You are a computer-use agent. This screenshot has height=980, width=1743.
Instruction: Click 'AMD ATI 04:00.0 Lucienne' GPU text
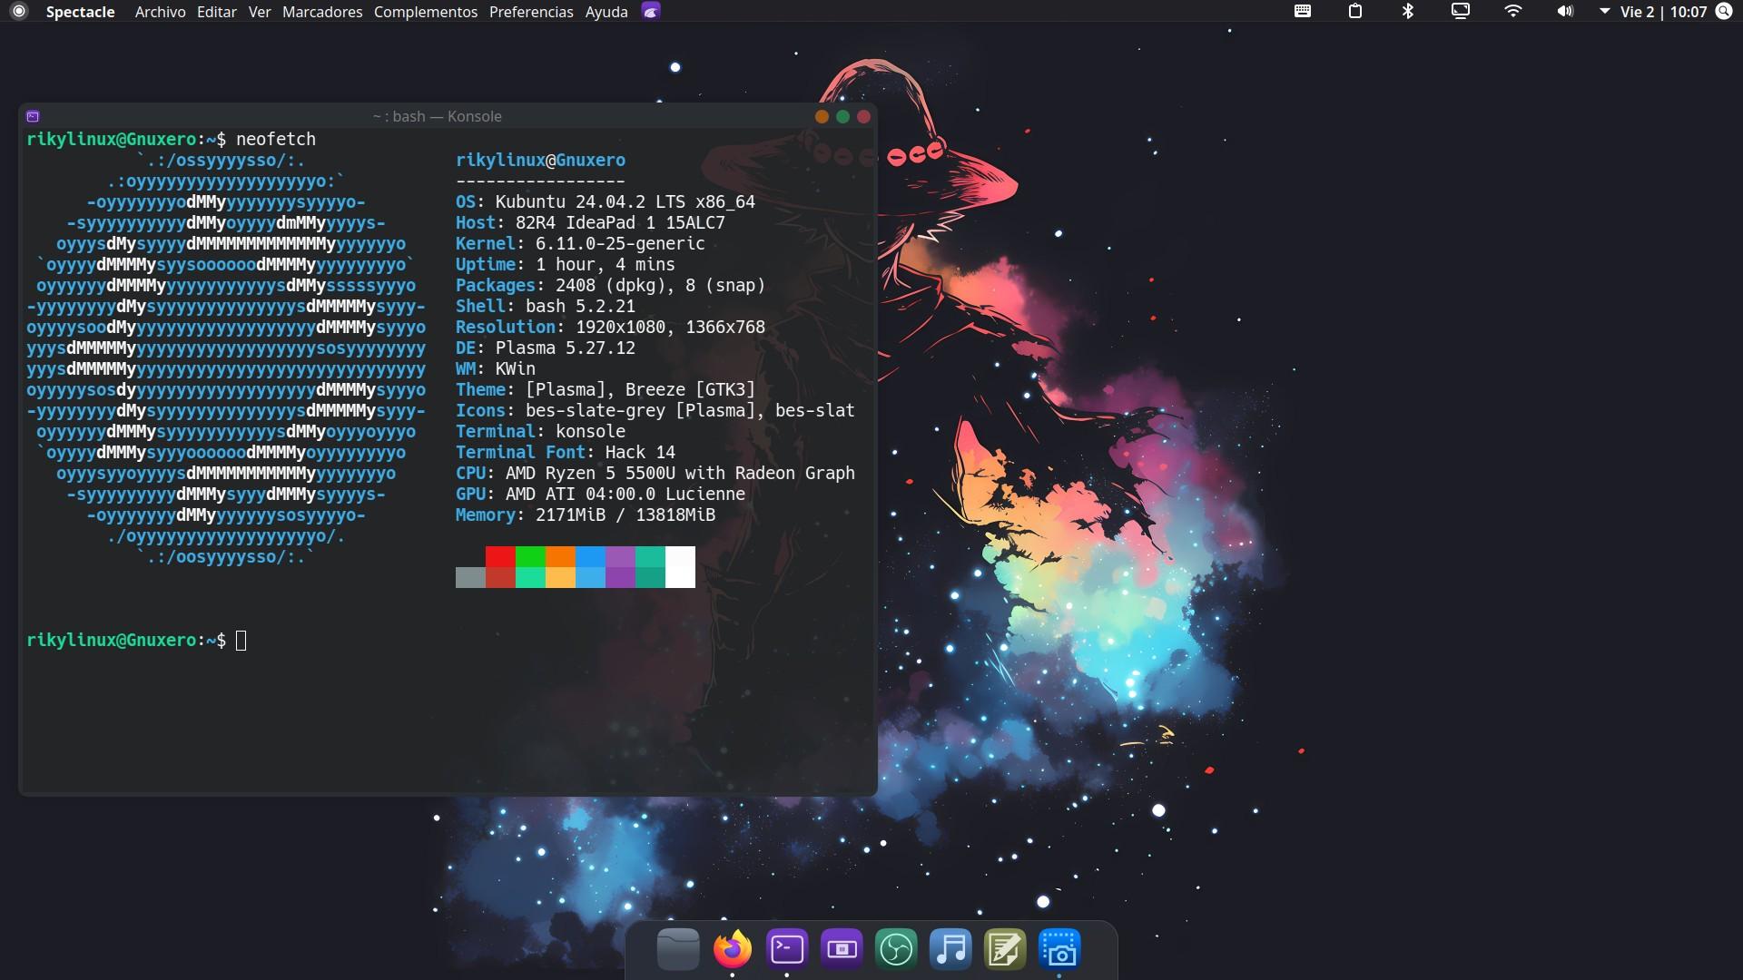(625, 494)
